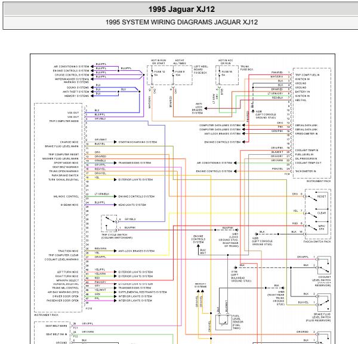The image size is (358, 344).
Task: Click the 'TRIP COMP FUEL IN' pin label
Action: pyautogui.click(x=307, y=75)
